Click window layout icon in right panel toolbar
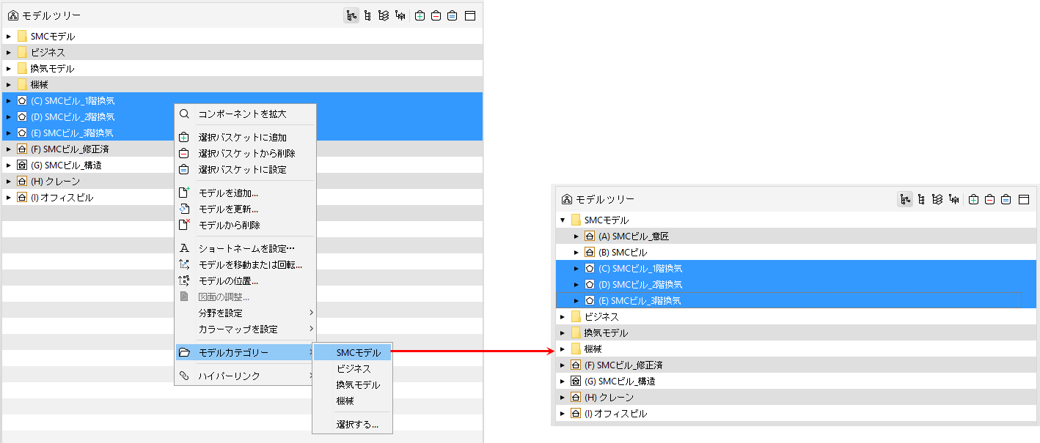The width and height of the screenshot is (1040, 443). coord(1024,199)
